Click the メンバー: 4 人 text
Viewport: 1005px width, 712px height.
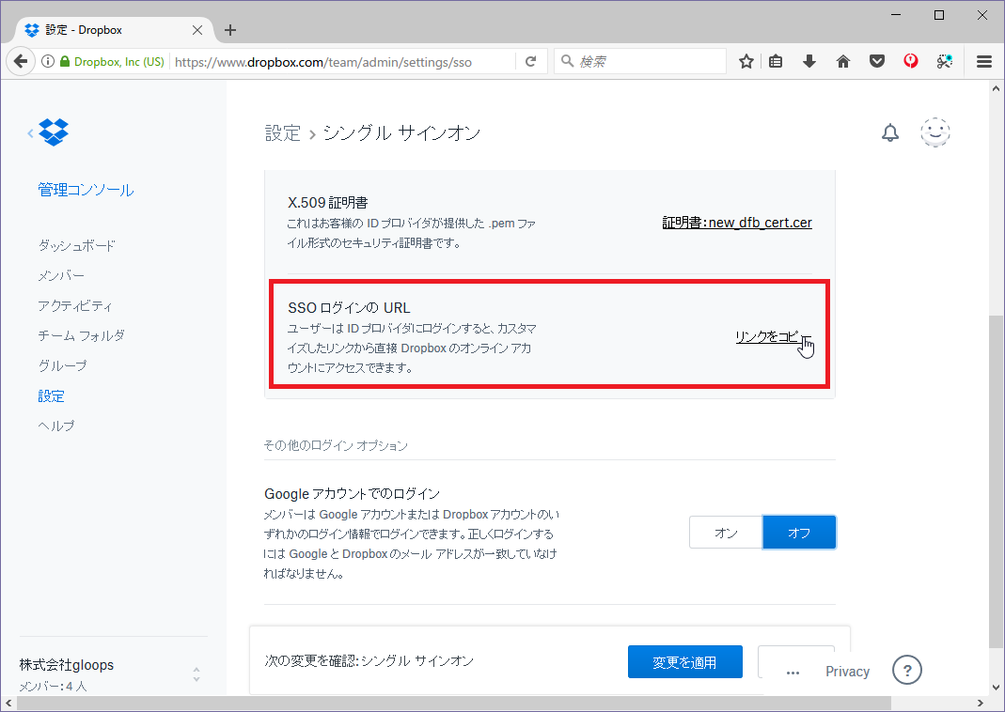click(x=54, y=687)
